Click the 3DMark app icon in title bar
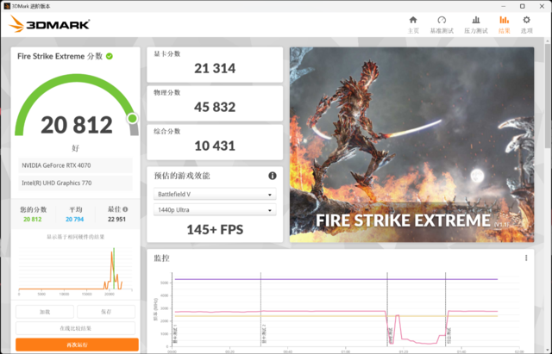Screen dimensions: 552x354 7,6
